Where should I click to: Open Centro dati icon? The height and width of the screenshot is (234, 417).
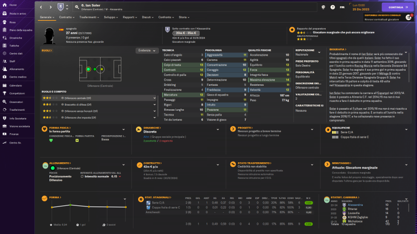[x=5, y=54]
